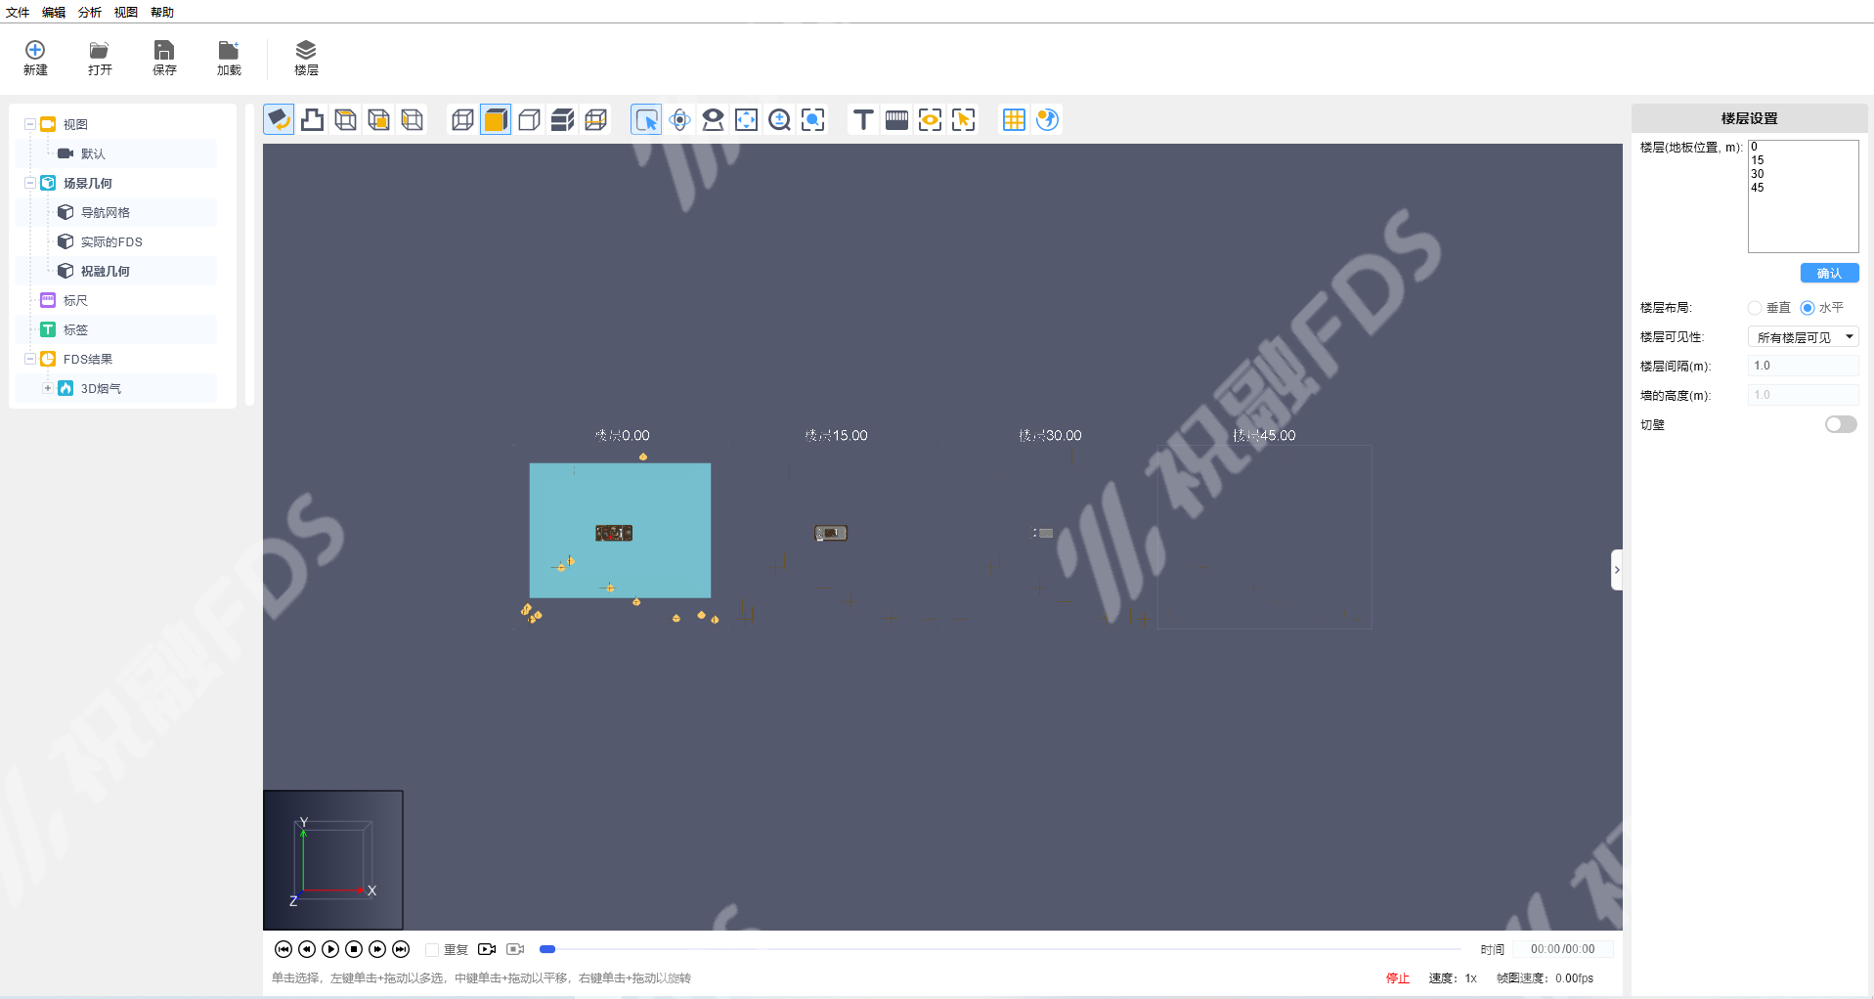Click the 保存 (save) icon

click(164, 57)
